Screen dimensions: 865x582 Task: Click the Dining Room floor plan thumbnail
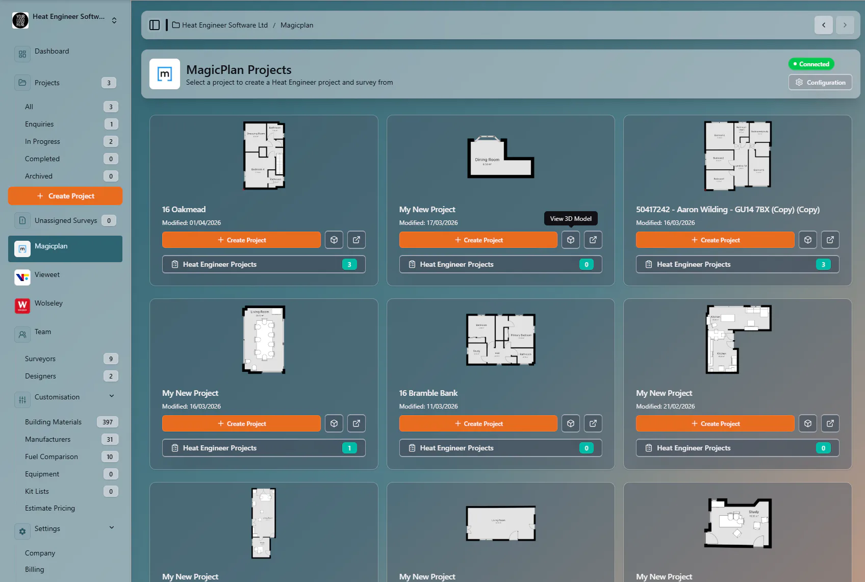tap(500, 157)
